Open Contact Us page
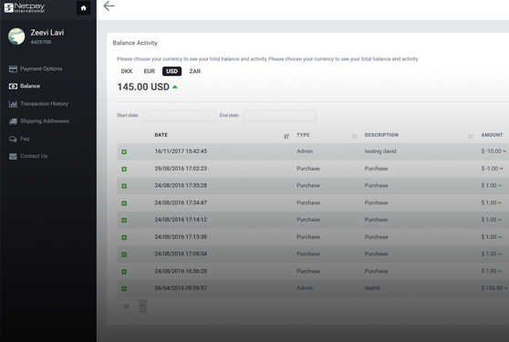This screenshot has height=342, width=509. pos(34,156)
